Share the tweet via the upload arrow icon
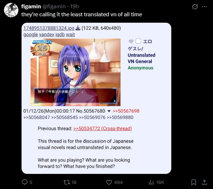Image resolution: width=213 pixels, height=189 pixels. coord(204,182)
